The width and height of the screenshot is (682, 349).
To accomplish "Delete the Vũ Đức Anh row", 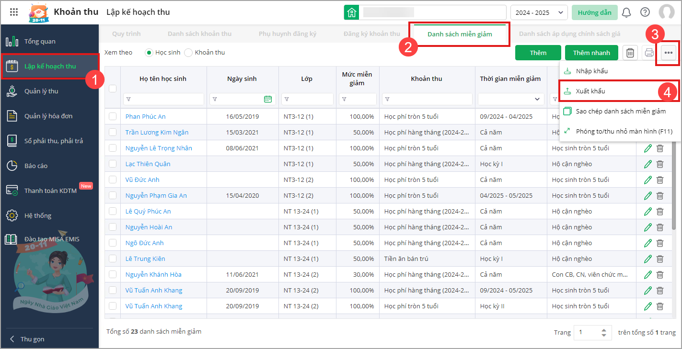I will (x=660, y=180).
